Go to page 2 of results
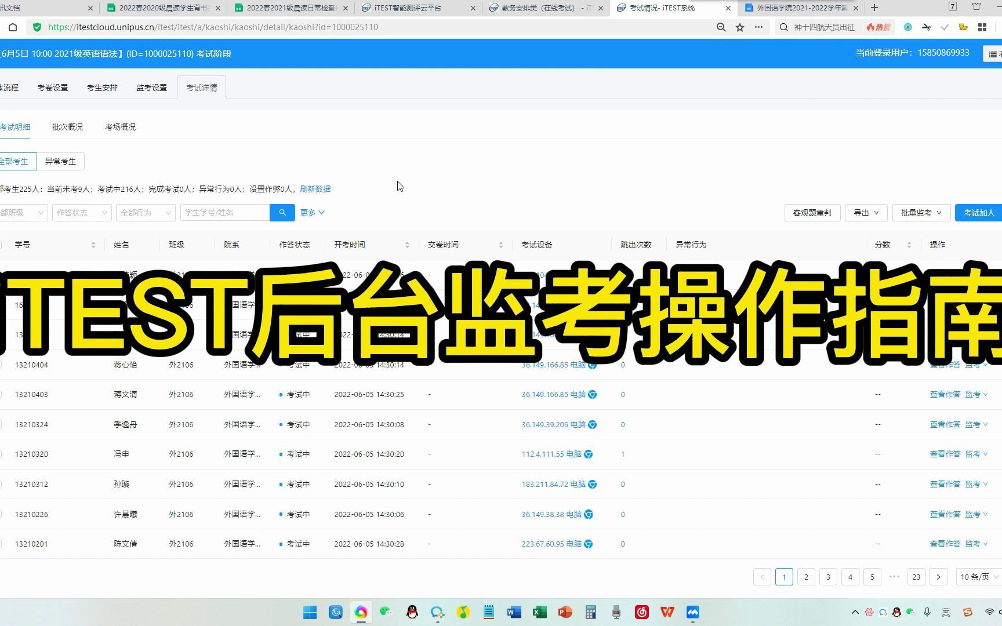 pyautogui.click(x=806, y=577)
